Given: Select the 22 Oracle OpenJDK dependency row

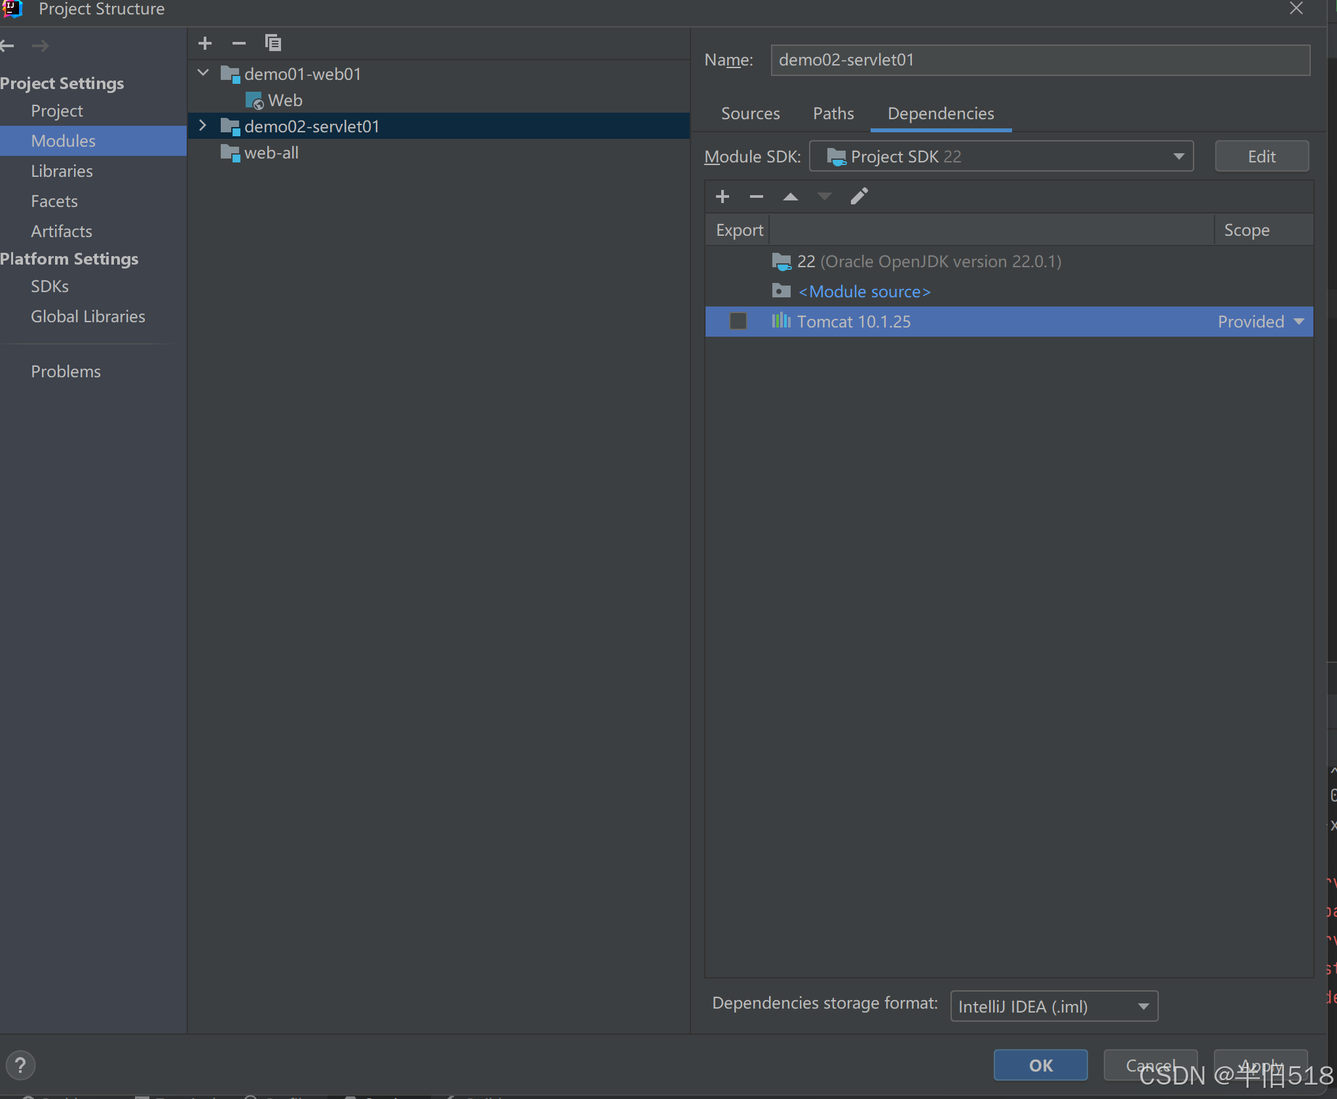Looking at the screenshot, I should (x=1009, y=261).
